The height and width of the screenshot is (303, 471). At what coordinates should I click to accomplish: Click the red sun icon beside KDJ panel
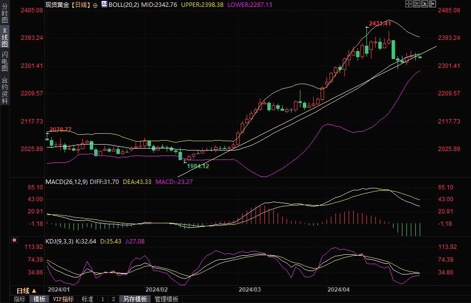(14, 241)
